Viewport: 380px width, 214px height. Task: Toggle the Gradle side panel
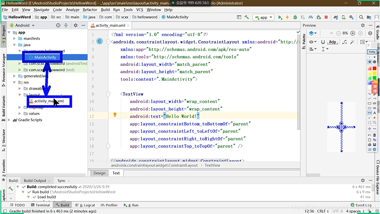click(x=378, y=32)
